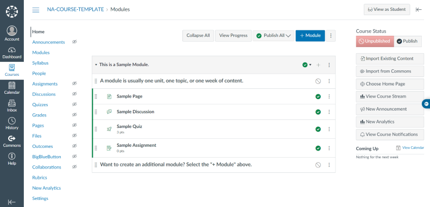
Task: Click the New Analytics sidebar button
Action: point(390,122)
